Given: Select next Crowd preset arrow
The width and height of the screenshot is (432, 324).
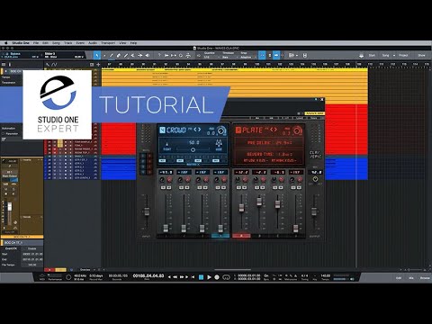Looking at the screenshot, I should point(199,130).
